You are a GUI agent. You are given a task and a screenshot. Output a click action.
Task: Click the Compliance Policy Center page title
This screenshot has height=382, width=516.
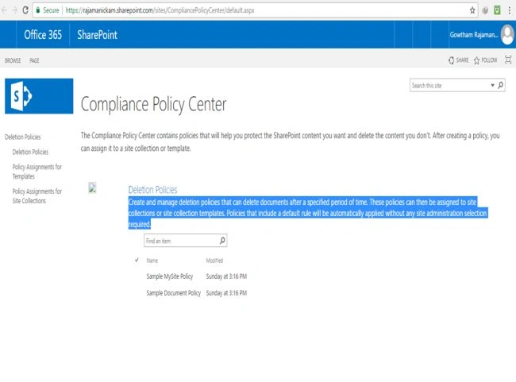pos(153,104)
